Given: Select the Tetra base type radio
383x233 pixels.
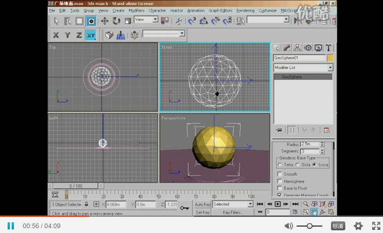Looking at the screenshot, I should [280, 165].
